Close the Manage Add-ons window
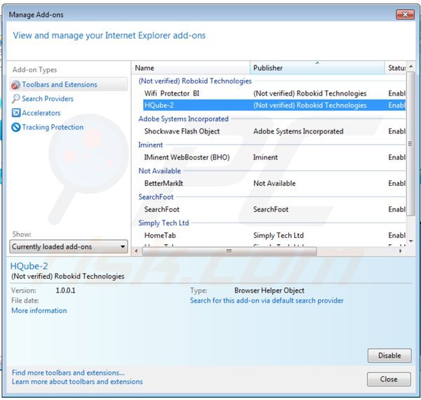 [x=406, y=15]
